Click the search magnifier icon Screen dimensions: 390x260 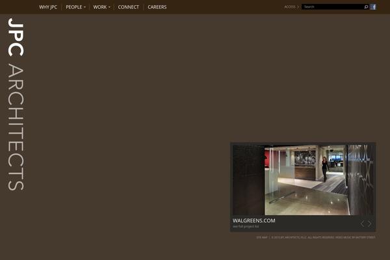[366, 6]
